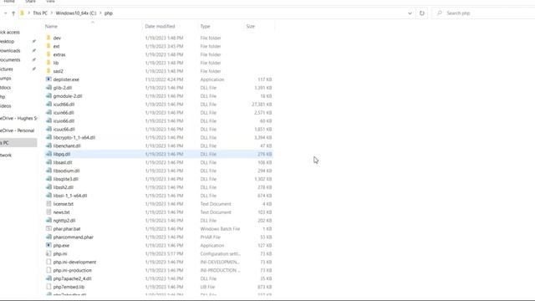
Task: Select the php.ini-production file name
Action: point(73,270)
